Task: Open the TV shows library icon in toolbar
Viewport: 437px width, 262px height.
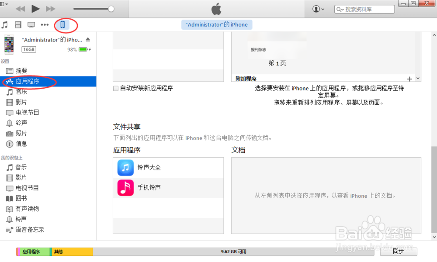Action: [31, 25]
